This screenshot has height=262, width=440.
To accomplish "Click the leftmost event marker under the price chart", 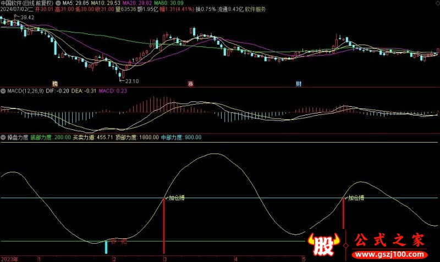I will pyautogui.click(x=55, y=84).
